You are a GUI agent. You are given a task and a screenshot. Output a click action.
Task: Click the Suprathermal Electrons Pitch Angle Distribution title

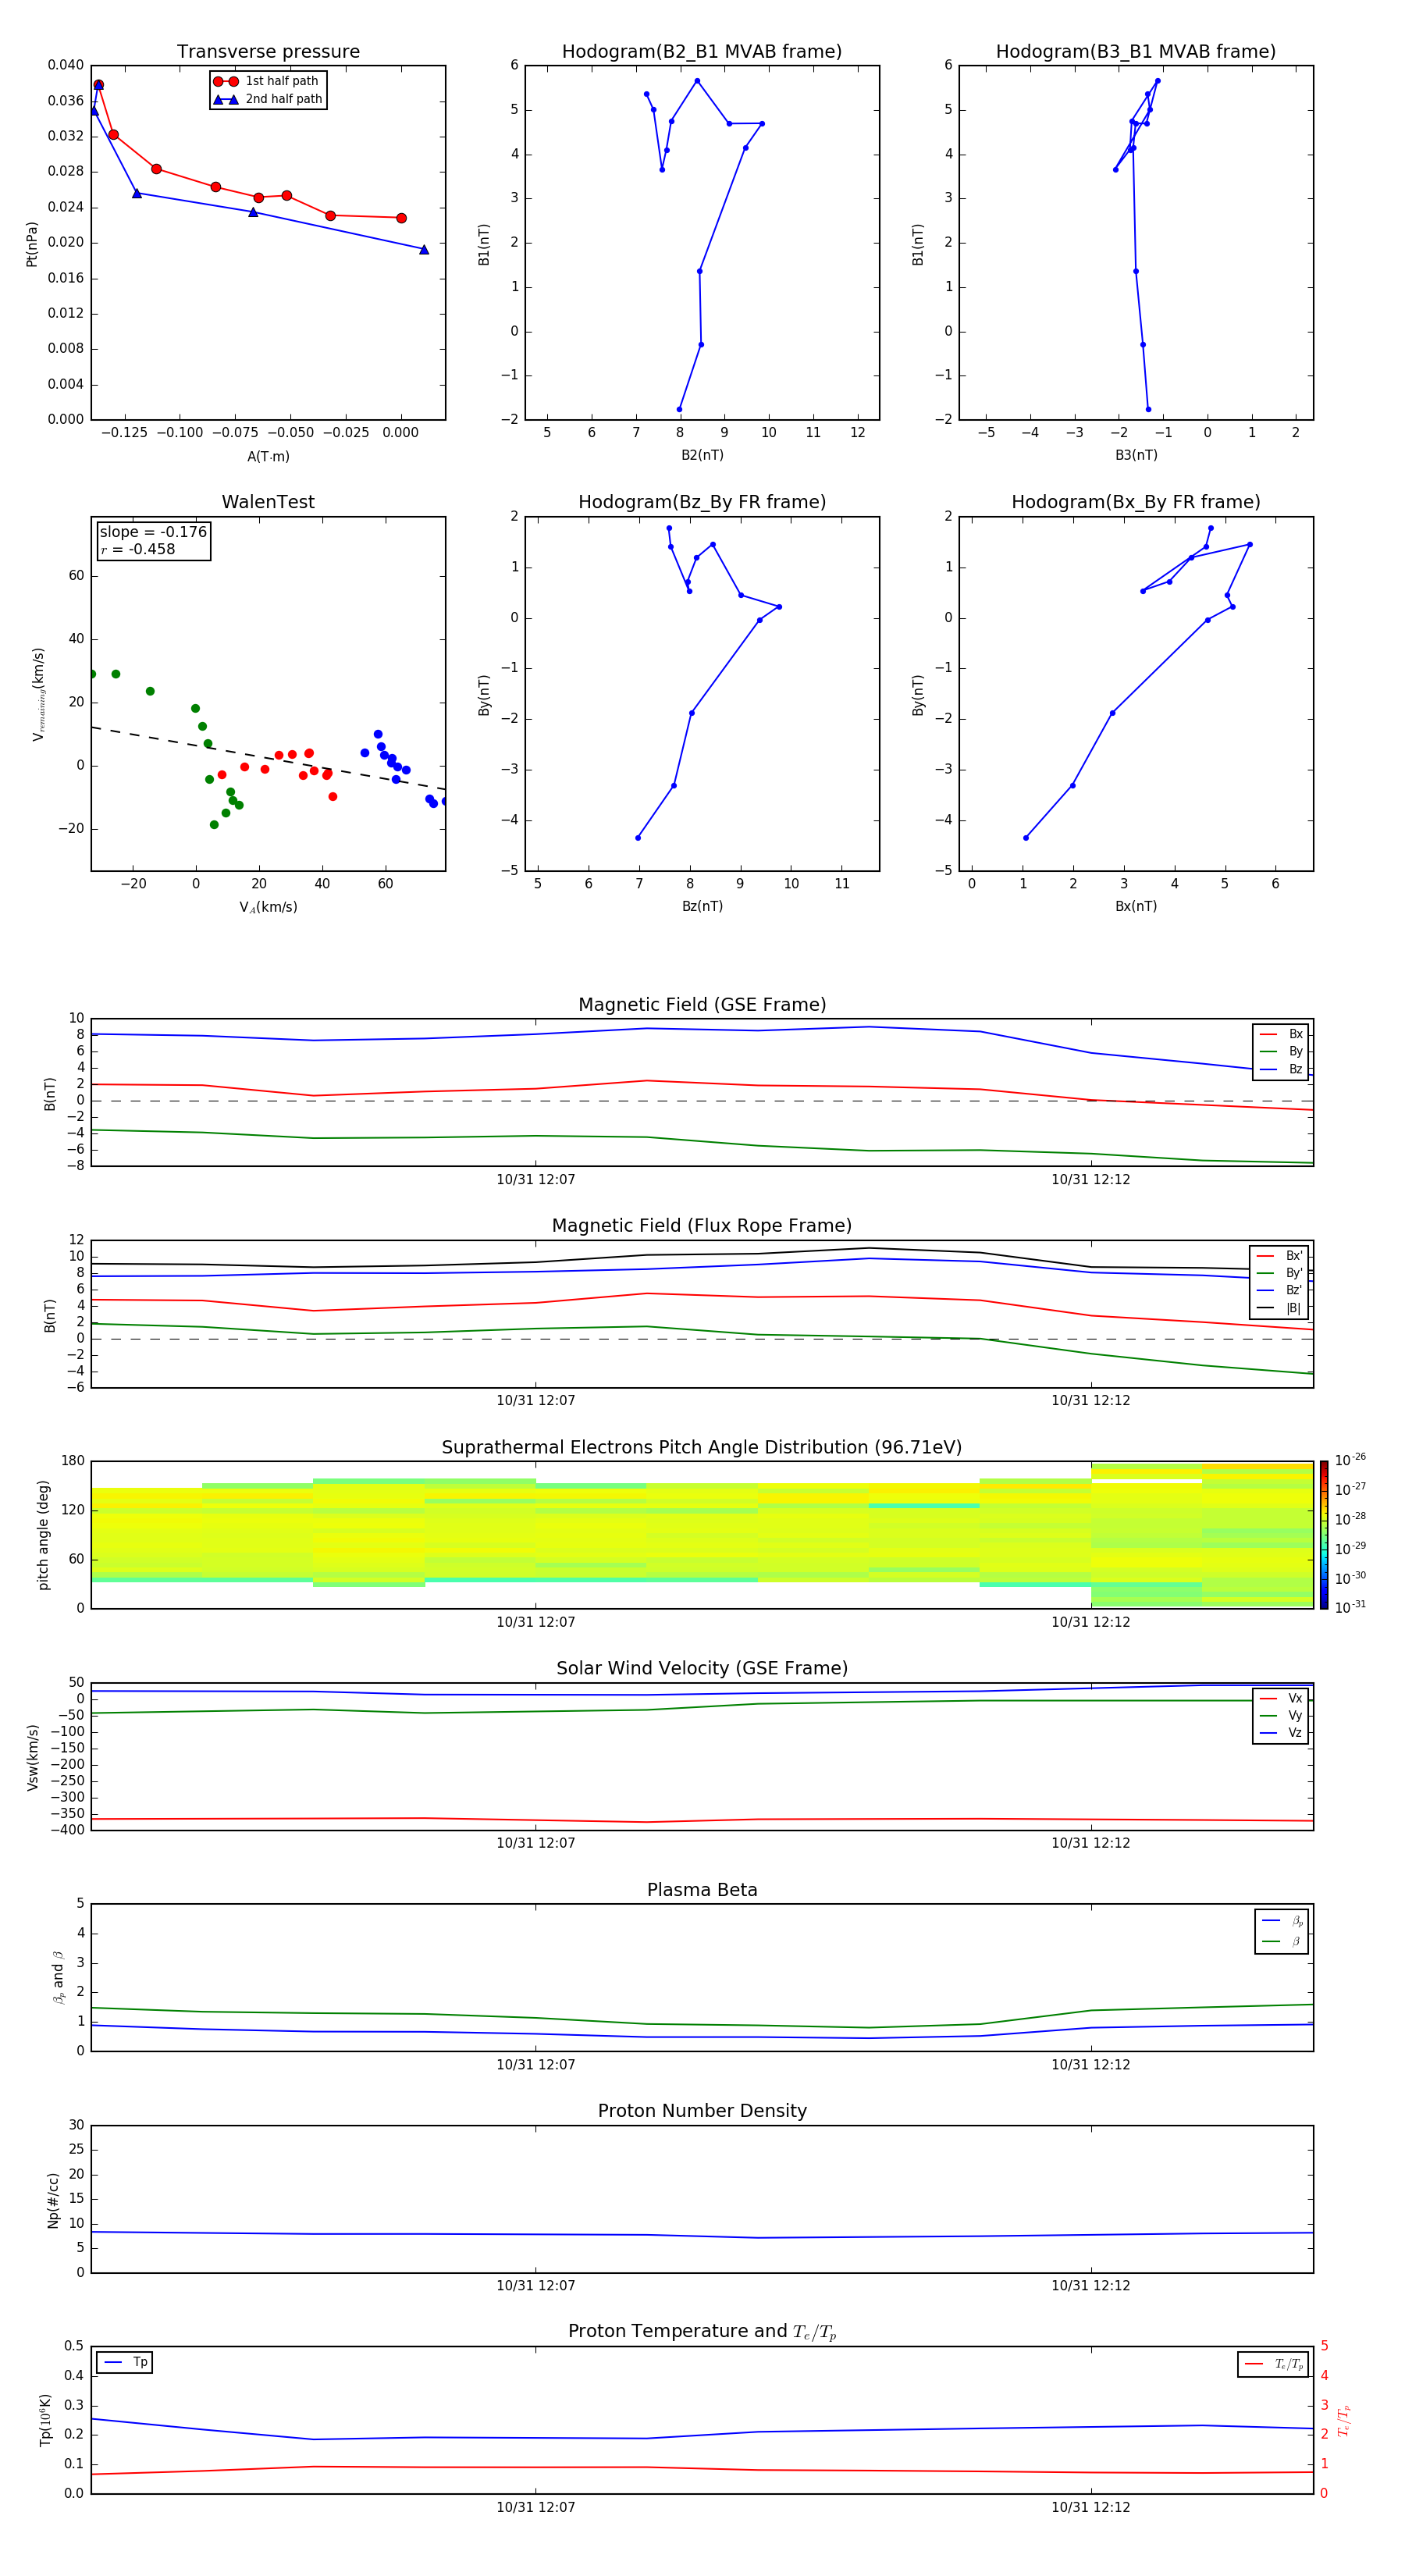[x=702, y=1448]
